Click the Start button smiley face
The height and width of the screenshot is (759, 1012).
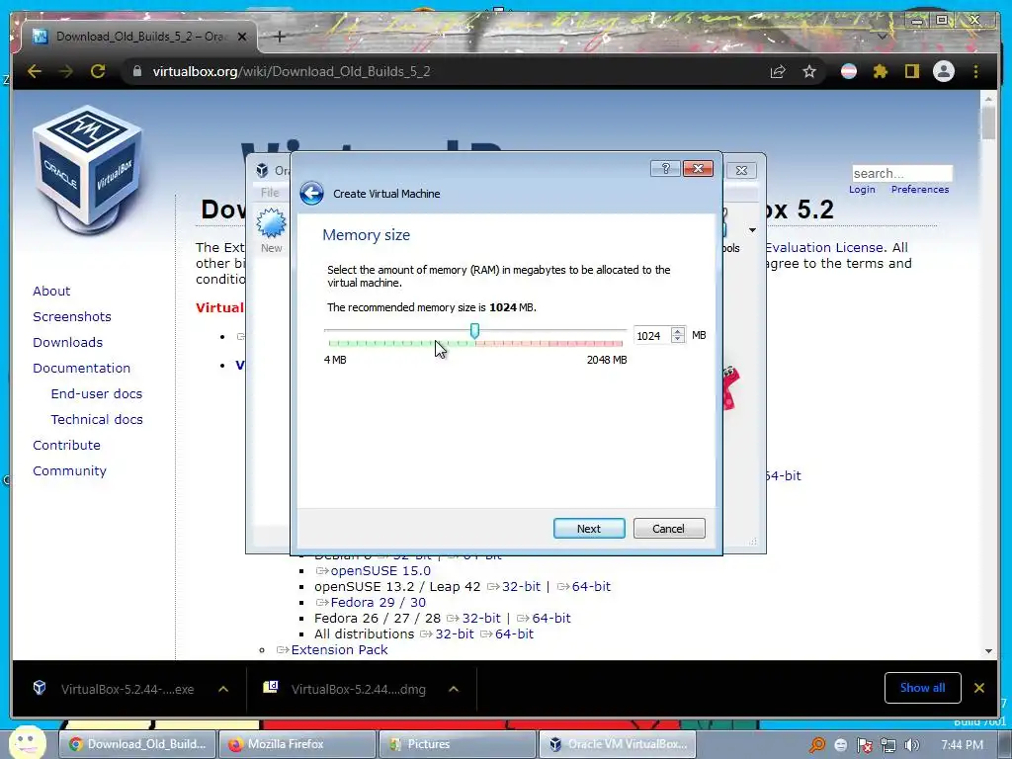[x=27, y=742]
